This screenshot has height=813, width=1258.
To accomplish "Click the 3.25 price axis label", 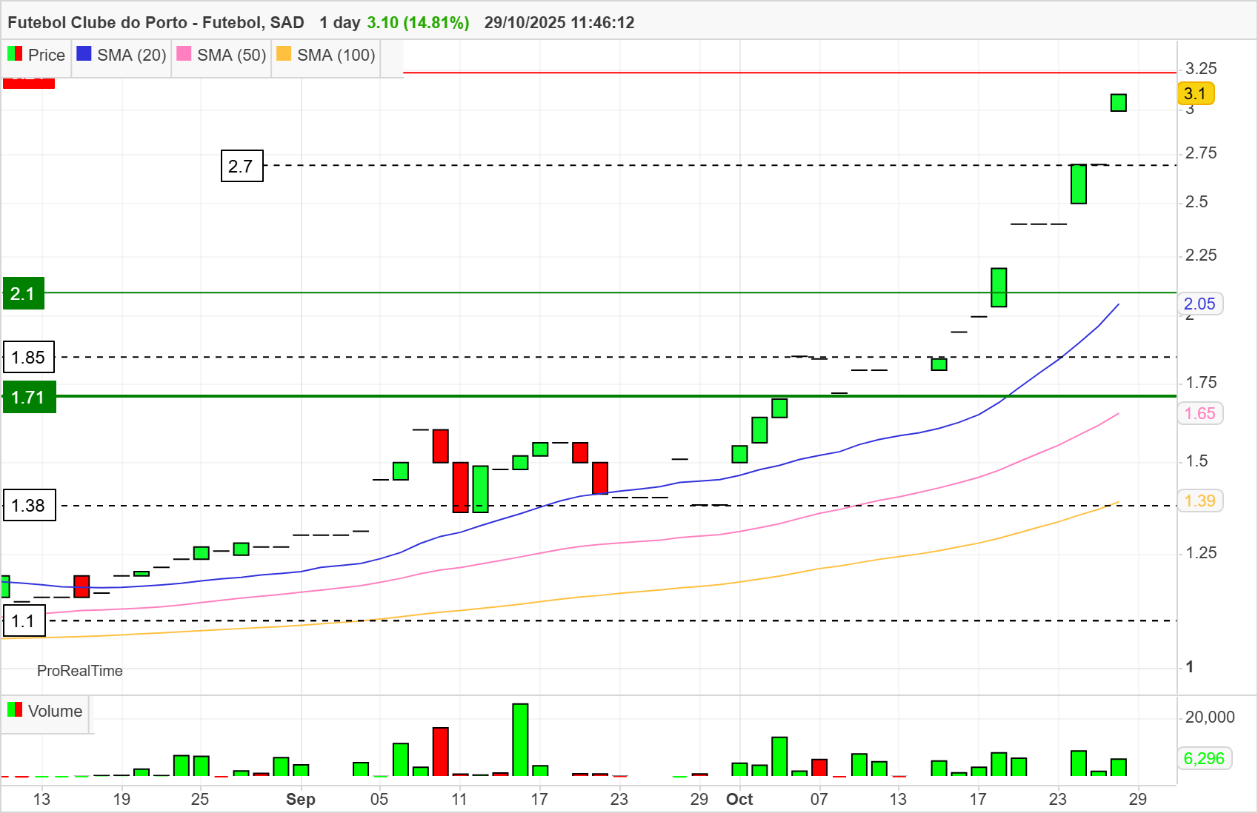I will [1201, 69].
